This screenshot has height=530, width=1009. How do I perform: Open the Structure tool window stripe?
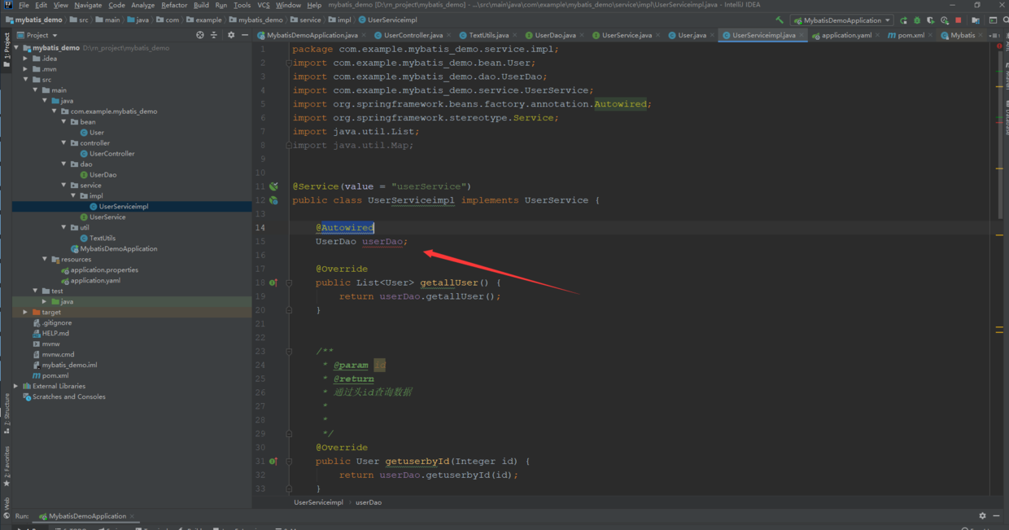(7, 413)
